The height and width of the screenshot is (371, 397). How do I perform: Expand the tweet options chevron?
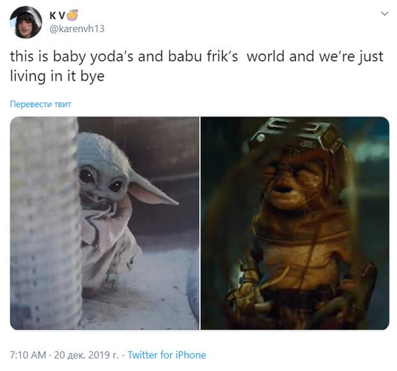click(x=385, y=13)
